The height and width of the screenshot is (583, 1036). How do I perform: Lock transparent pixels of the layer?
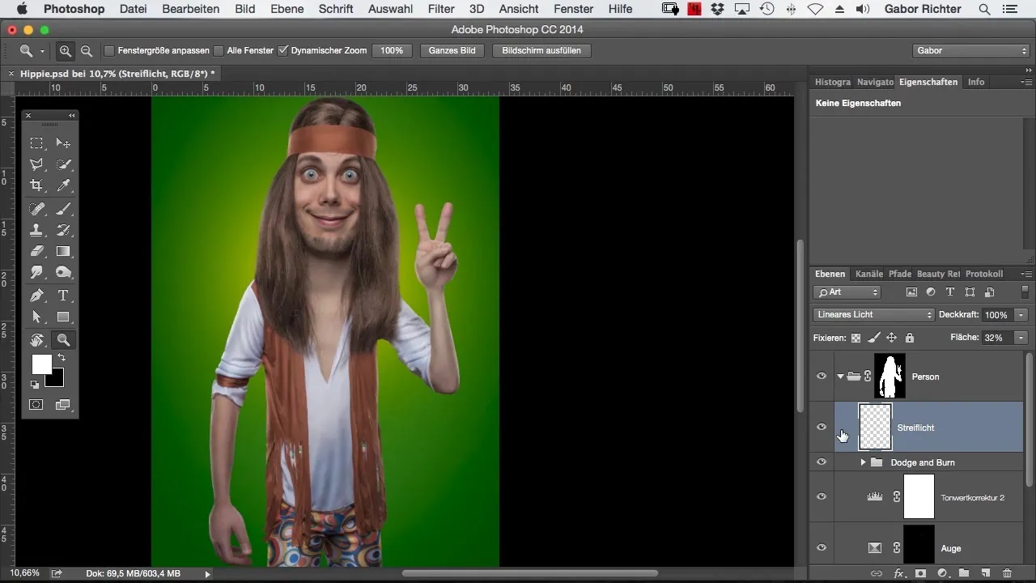[856, 338]
